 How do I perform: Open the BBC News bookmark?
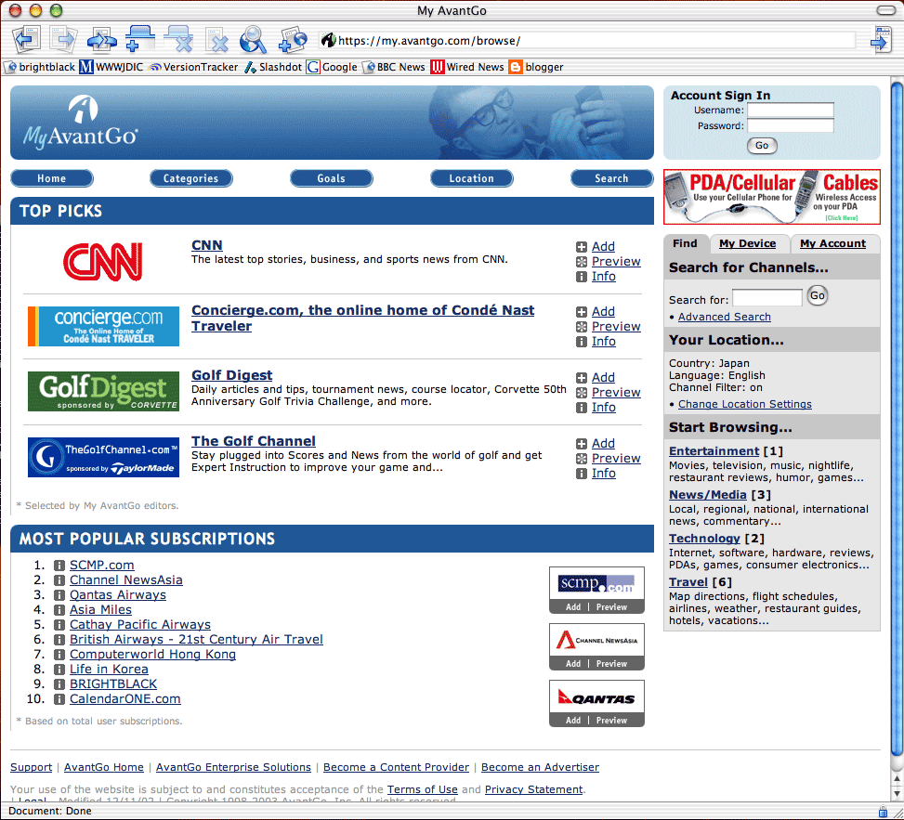(x=394, y=67)
